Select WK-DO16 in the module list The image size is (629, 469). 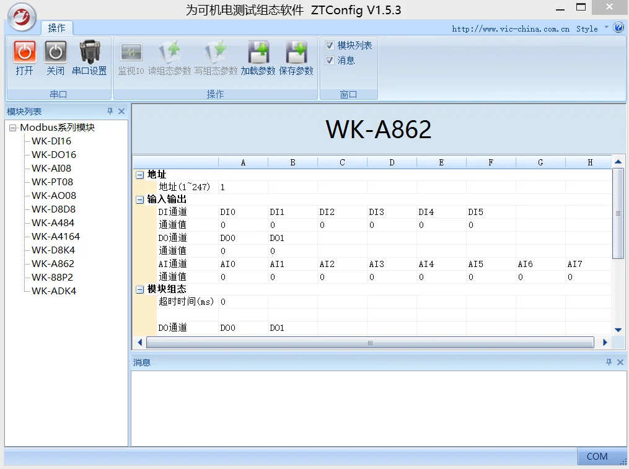pyautogui.click(x=54, y=155)
